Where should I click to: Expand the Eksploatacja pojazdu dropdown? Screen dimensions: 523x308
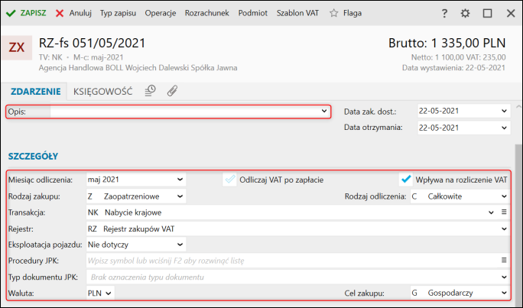(180, 245)
